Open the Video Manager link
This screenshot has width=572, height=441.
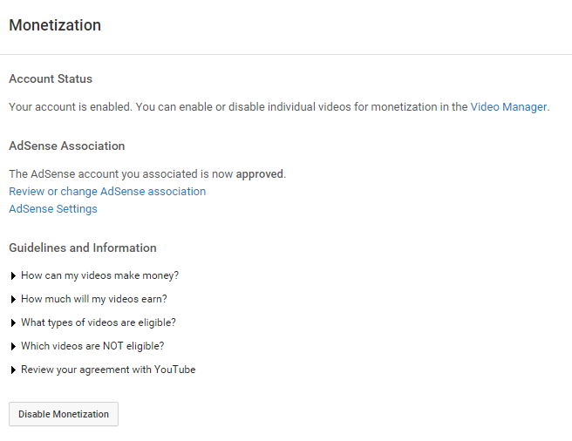point(508,107)
